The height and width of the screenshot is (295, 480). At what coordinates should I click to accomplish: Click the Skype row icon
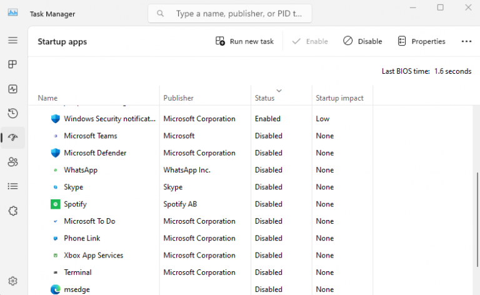(56, 187)
